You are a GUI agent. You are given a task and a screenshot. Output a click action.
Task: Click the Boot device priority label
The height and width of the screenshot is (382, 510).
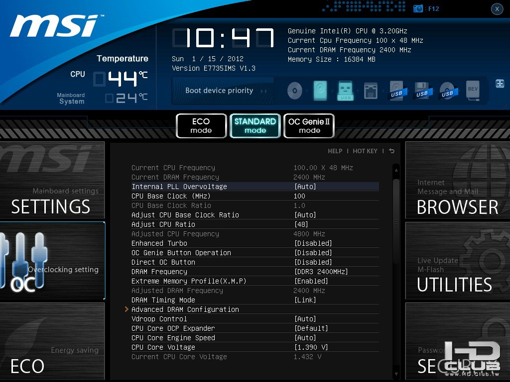click(219, 91)
